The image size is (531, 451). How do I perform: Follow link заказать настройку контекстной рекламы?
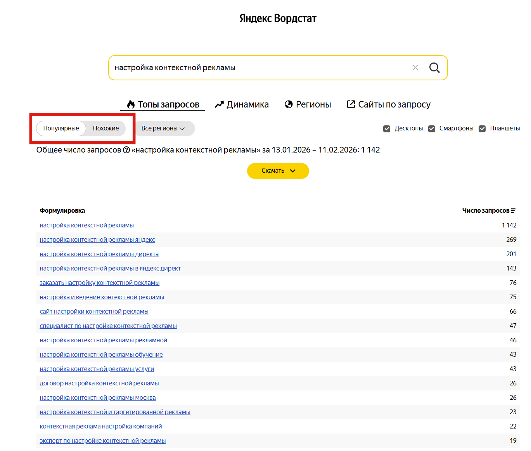99,283
